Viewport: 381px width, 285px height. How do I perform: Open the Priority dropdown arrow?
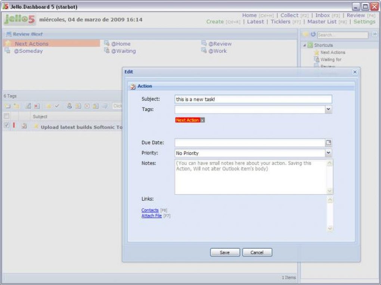(328, 153)
